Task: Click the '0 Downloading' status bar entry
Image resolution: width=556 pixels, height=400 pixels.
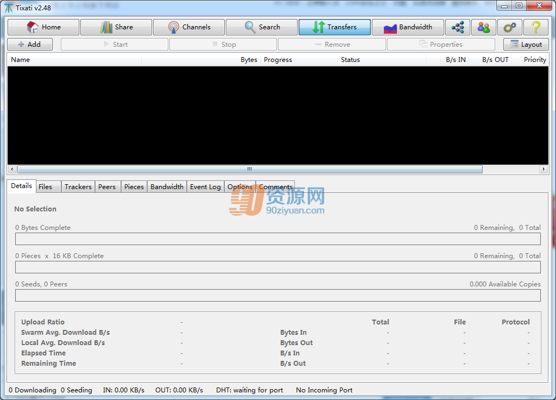Action: coord(32,390)
